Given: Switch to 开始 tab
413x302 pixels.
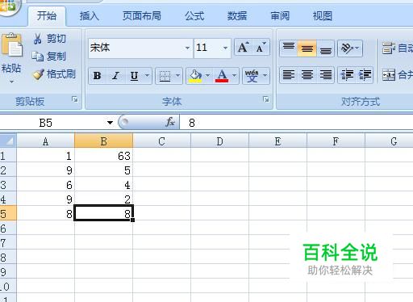Looking at the screenshot, I should pos(47,16).
